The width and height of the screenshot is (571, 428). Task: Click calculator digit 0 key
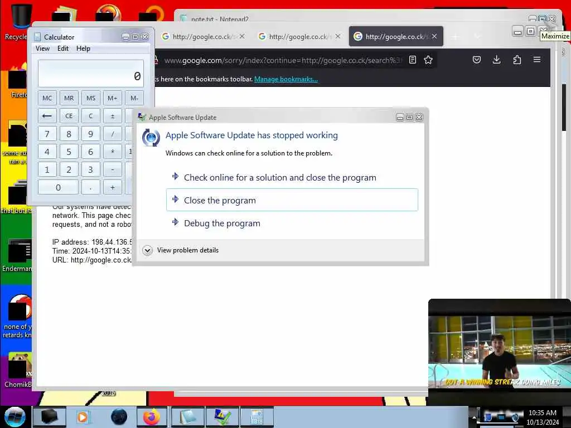[58, 187]
